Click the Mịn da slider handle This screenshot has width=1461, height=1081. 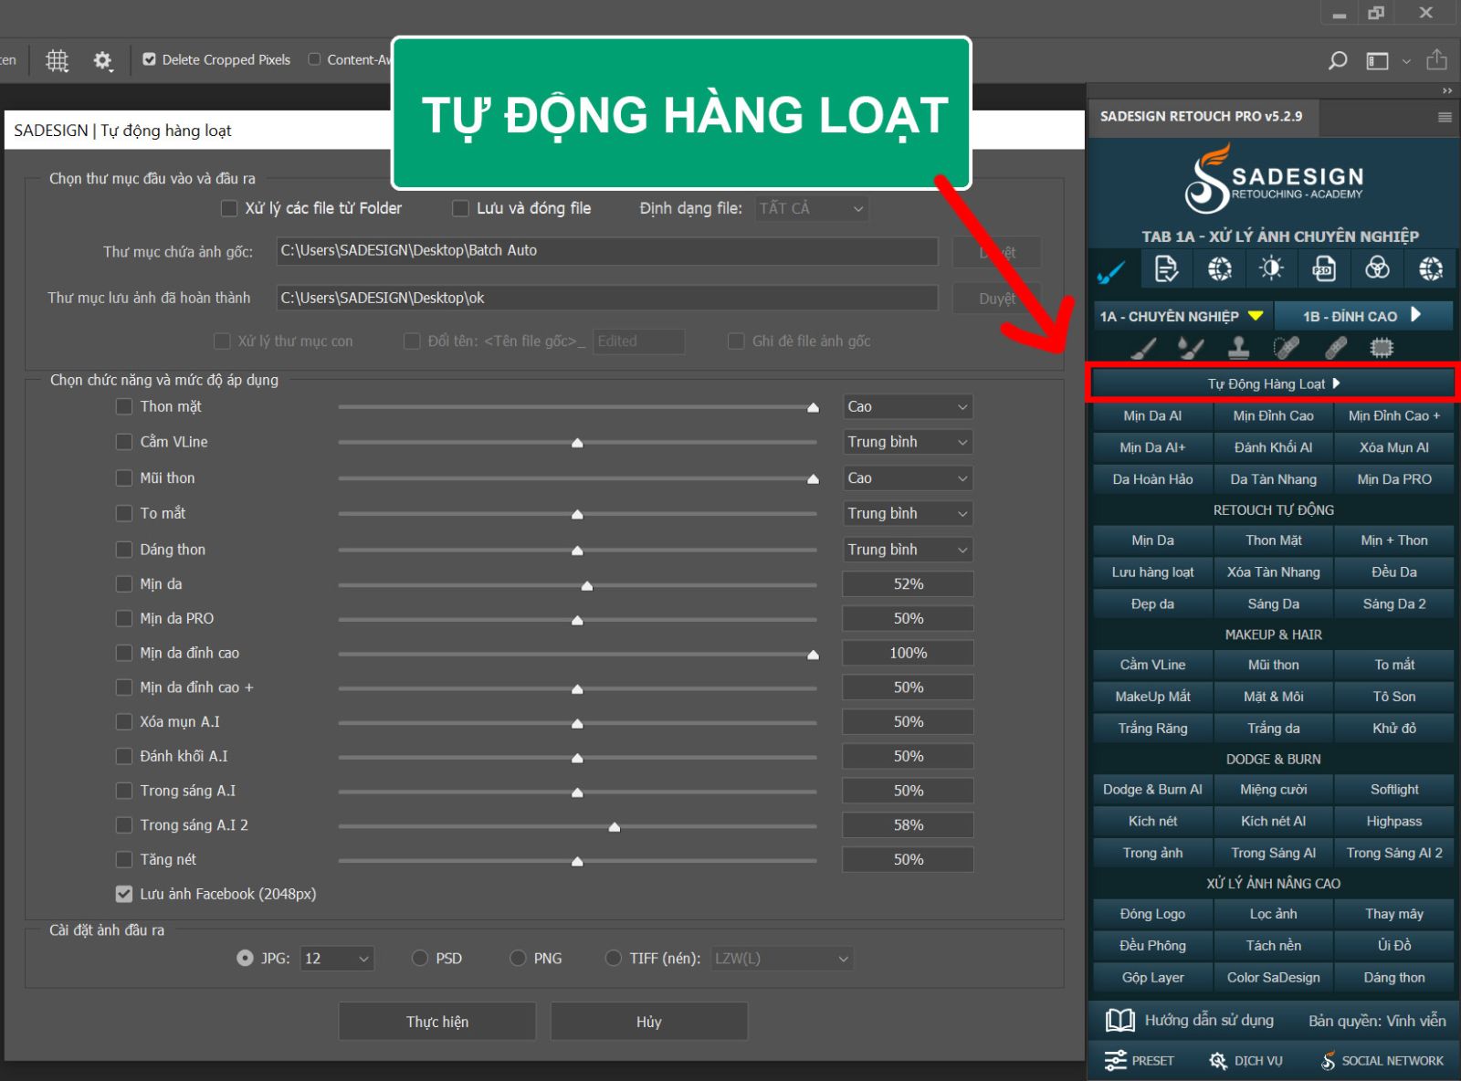coord(587,586)
